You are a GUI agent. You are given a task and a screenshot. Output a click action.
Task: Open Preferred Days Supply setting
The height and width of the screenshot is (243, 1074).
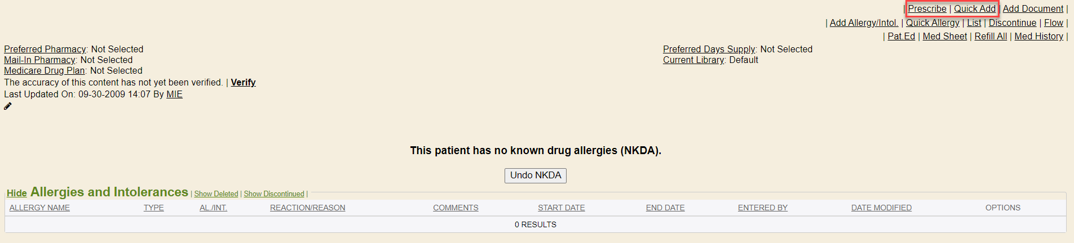709,49
